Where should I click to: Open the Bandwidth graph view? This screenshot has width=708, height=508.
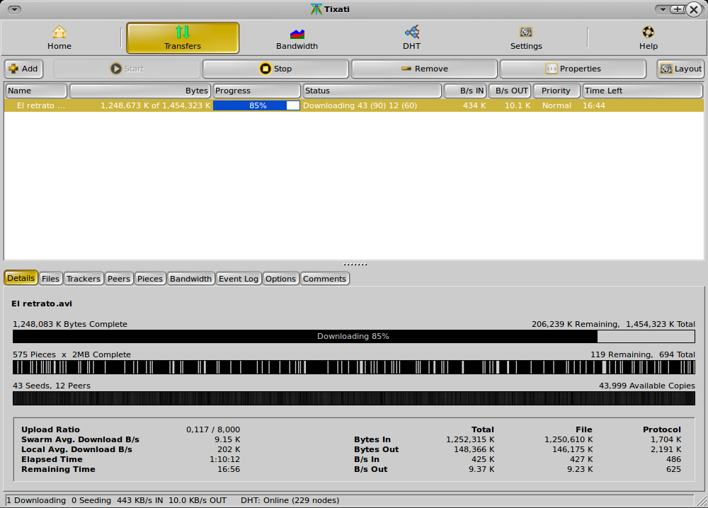coord(297,37)
